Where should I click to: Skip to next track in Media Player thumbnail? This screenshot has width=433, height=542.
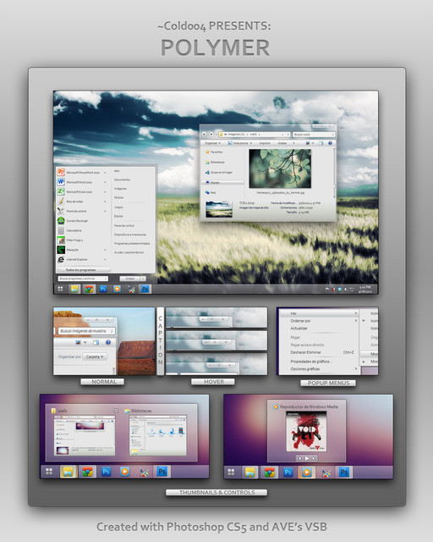coord(315,458)
